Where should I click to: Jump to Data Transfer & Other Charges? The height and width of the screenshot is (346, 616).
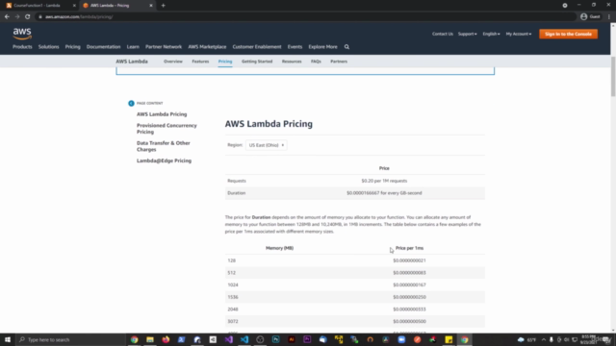point(164,146)
